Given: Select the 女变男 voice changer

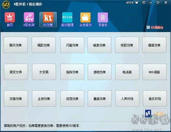Looking at the screenshot, I should pos(44,72).
